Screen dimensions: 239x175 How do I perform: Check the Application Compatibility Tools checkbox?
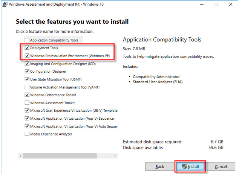[x=27, y=40]
